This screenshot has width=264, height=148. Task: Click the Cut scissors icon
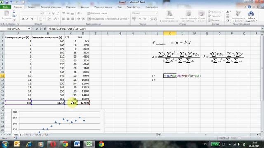tap(14, 12)
